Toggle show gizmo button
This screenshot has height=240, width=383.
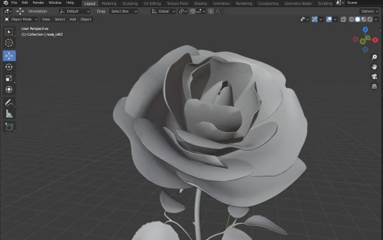[315, 19]
